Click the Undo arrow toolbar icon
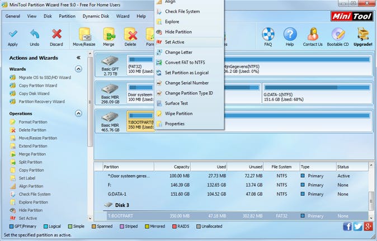The width and height of the screenshot is (377, 241). (x=35, y=34)
